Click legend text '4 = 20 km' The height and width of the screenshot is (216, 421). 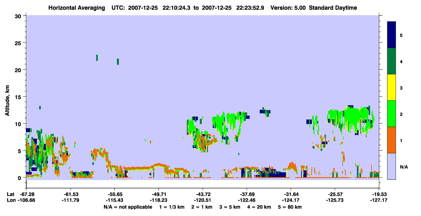coord(260,207)
